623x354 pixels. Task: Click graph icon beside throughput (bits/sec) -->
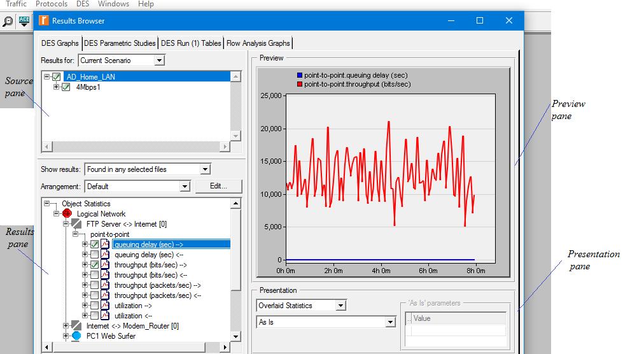click(105, 265)
